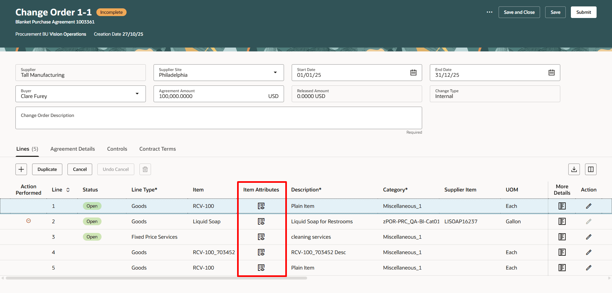
Task: Open the Supplier Site dropdown
Action: click(x=275, y=72)
